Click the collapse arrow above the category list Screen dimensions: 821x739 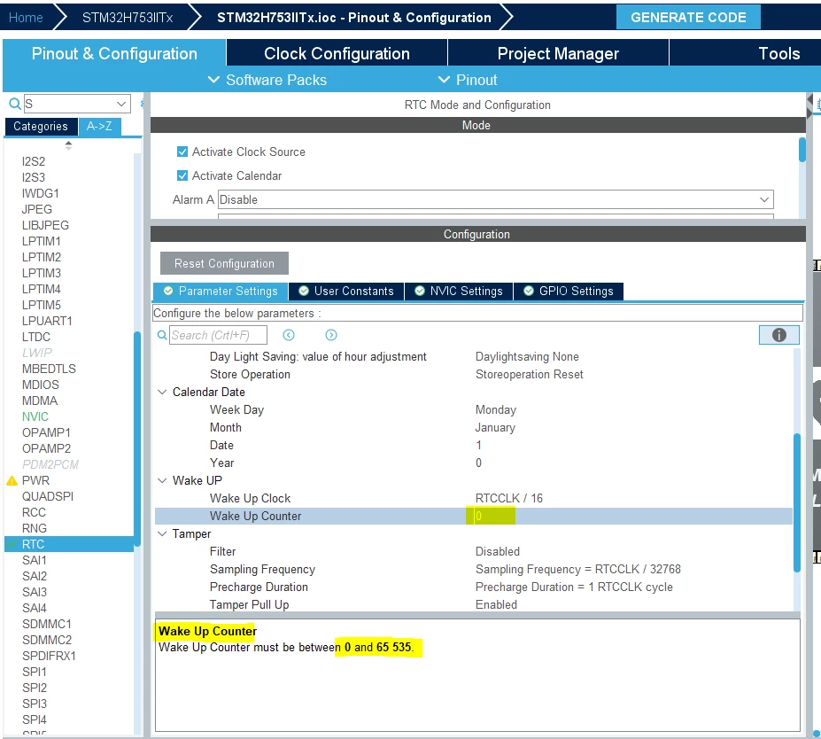tap(68, 145)
